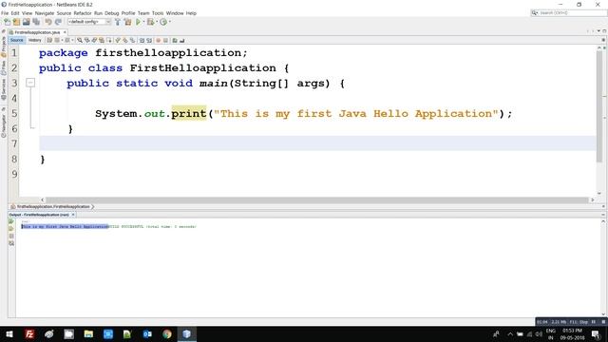Open Chrome from the taskbar
608x342 pixels.
167,334
